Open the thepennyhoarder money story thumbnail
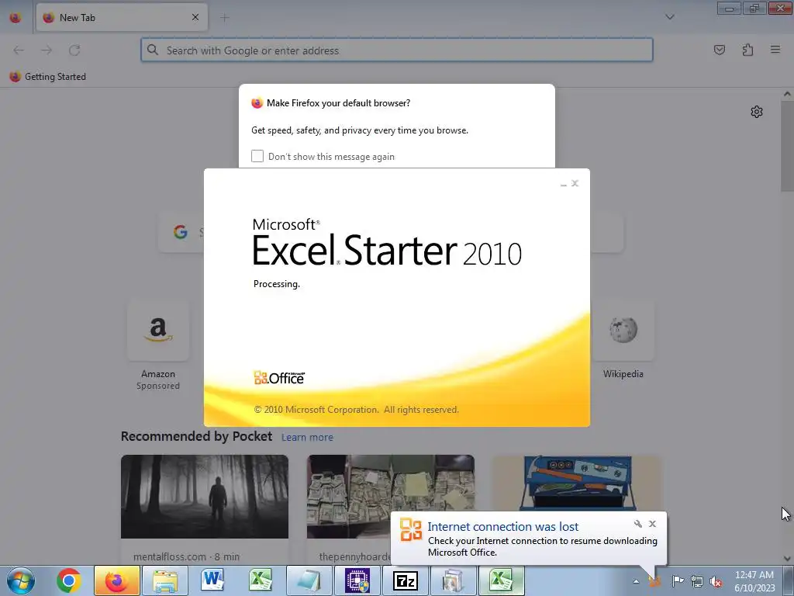Screen dimensions: 794x596 [x=391, y=497]
